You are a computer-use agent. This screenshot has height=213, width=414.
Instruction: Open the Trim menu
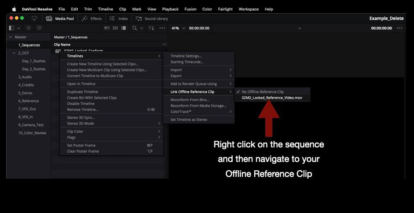[x=88, y=9]
